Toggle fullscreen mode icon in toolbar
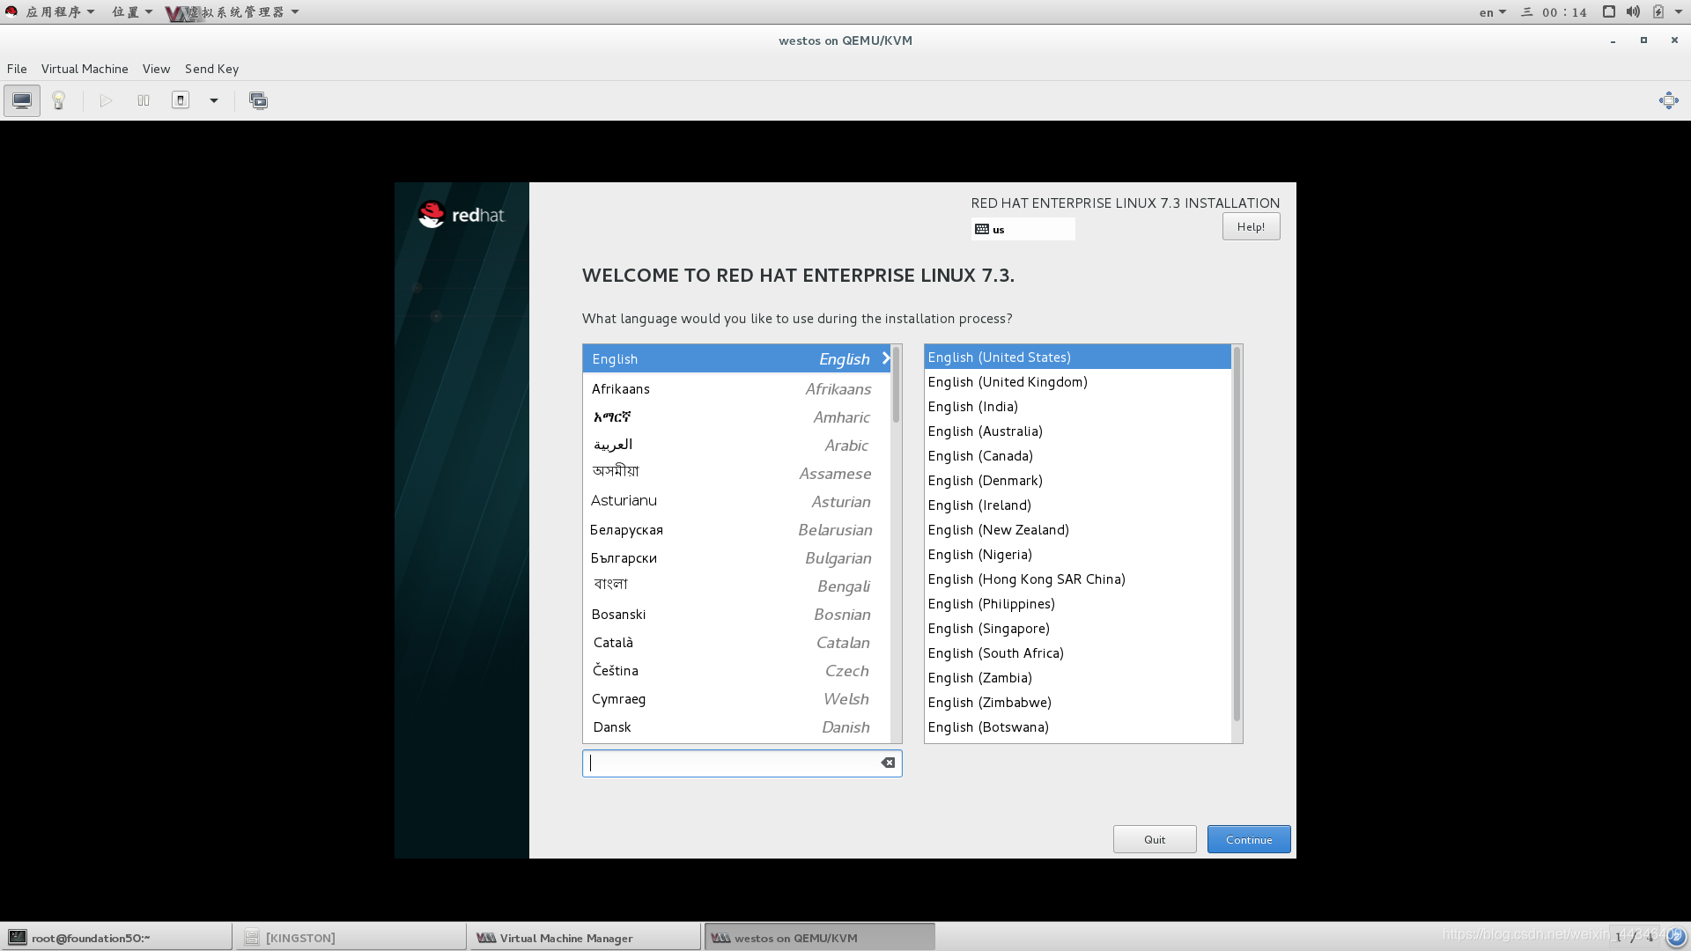Image resolution: width=1691 pixels, height=951 pixels. click(x=1668, y=100)
